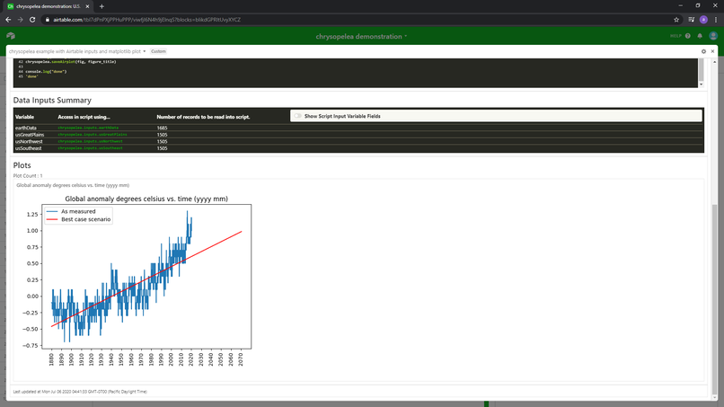Click chrysopelea.inputs.usSoutheast access text
The height and width of the screenshot is (407, 724).
tap(91, 148)
